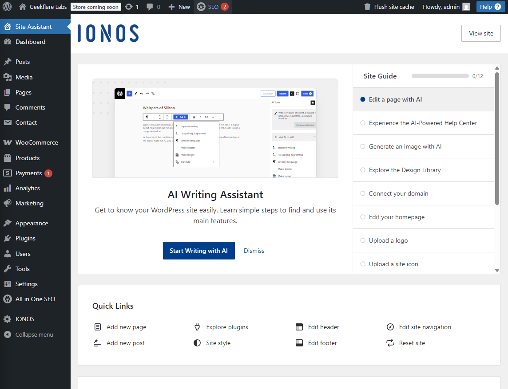Viewport: 508px width, 389px height.
Task: Check the Upload a logo step circle
Action: 362,240
